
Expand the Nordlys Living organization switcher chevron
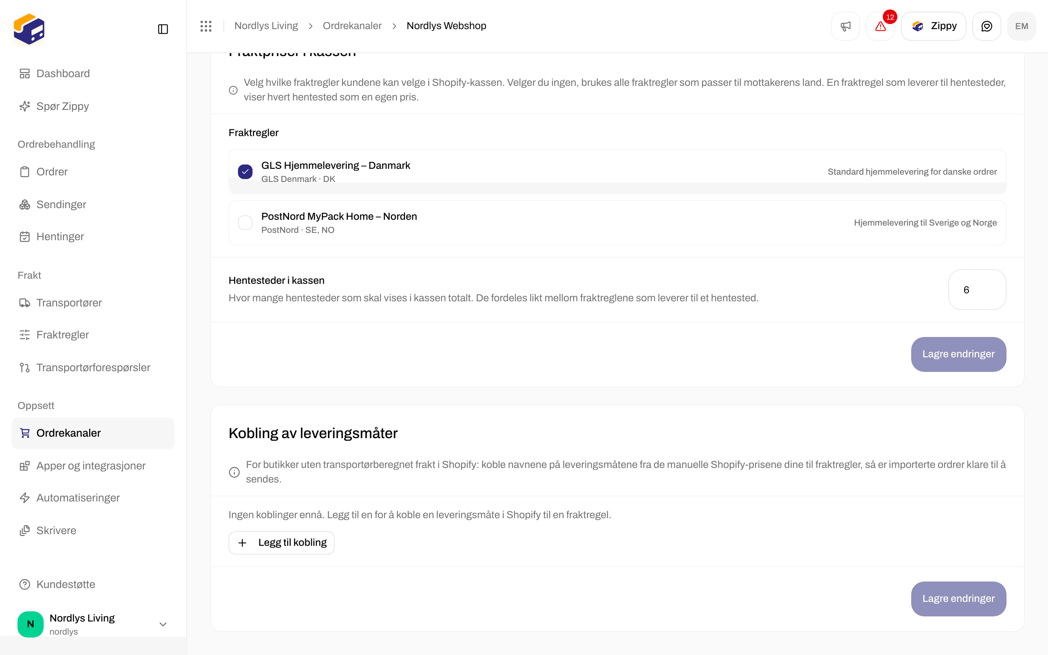click(163, 624)
